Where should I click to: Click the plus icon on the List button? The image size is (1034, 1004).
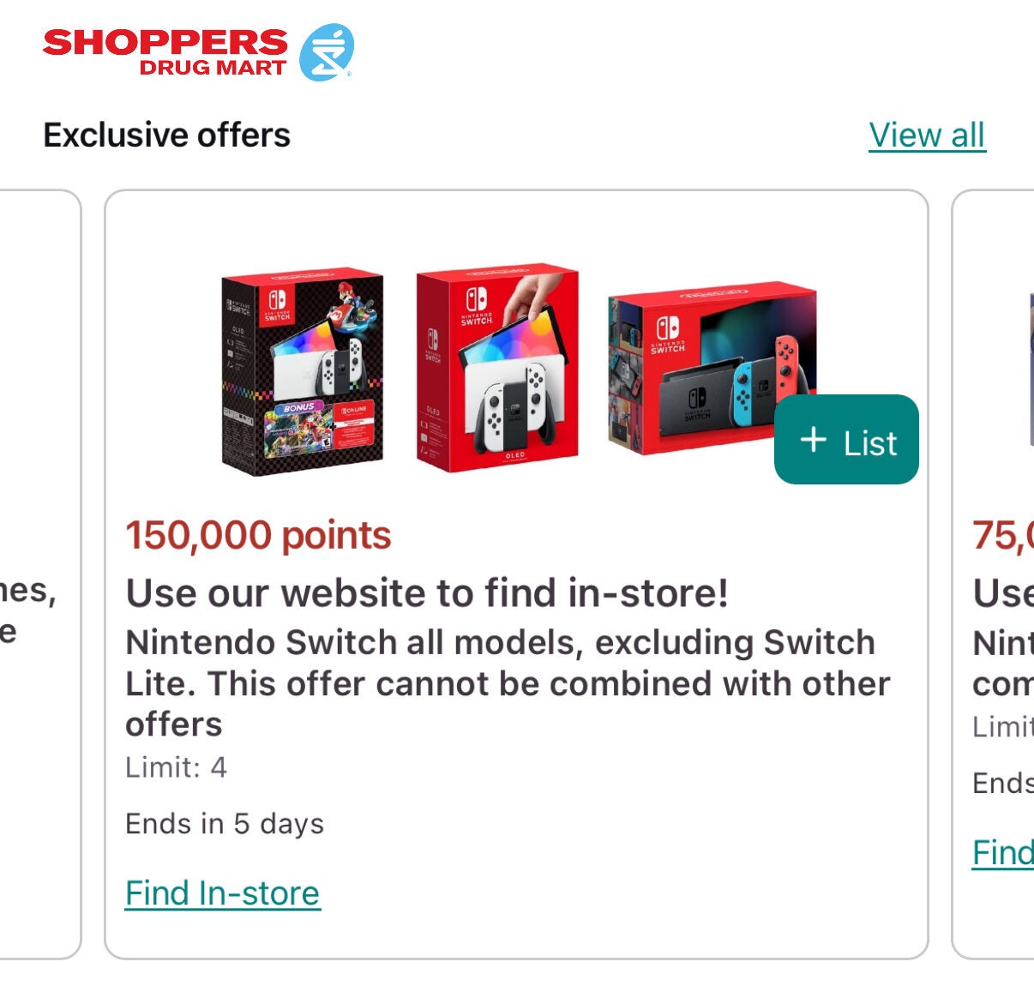click(813, 442)
